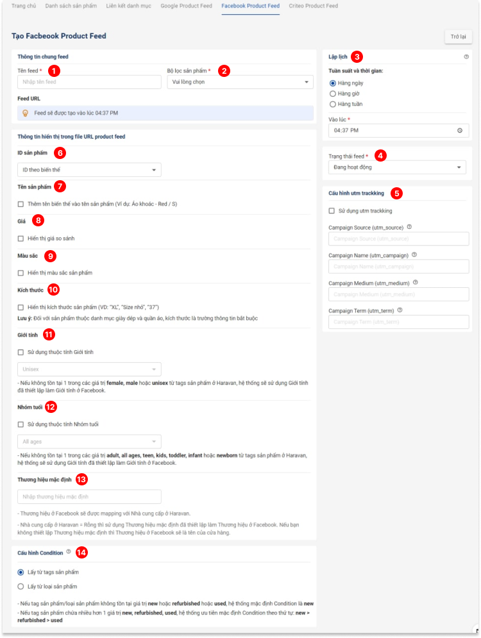Click the Thương hiệu mặc định input
Viewport: 481px width, 638px height.
(x=89, y=497)
